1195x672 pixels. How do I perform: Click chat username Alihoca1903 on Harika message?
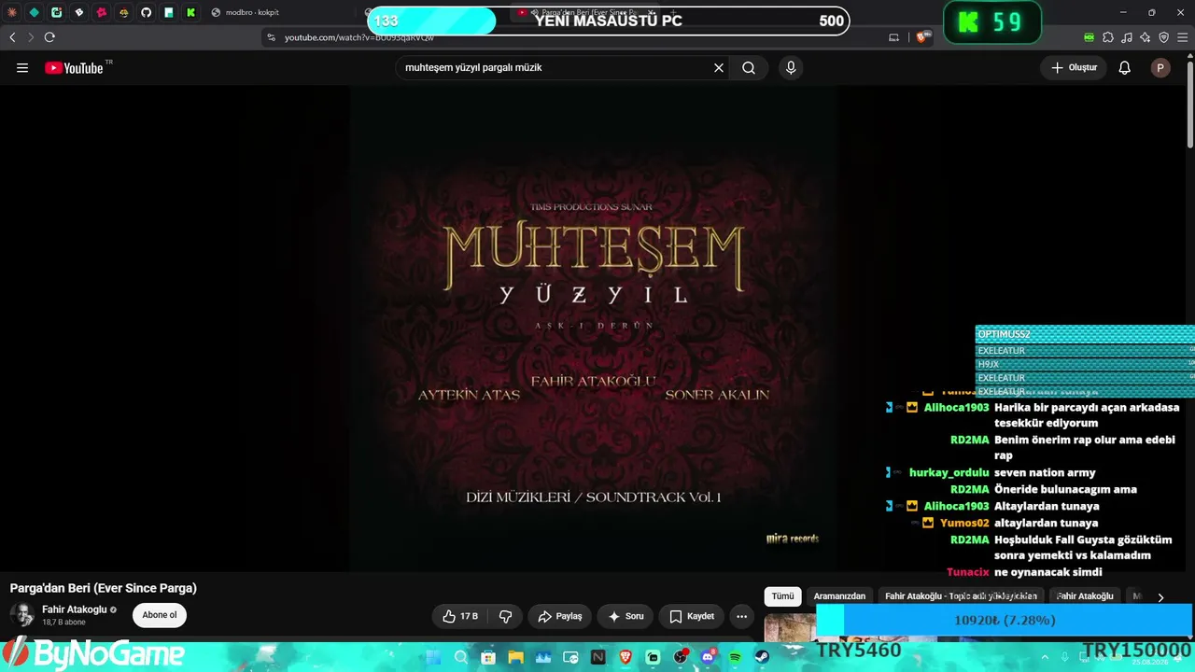[956, 408]
